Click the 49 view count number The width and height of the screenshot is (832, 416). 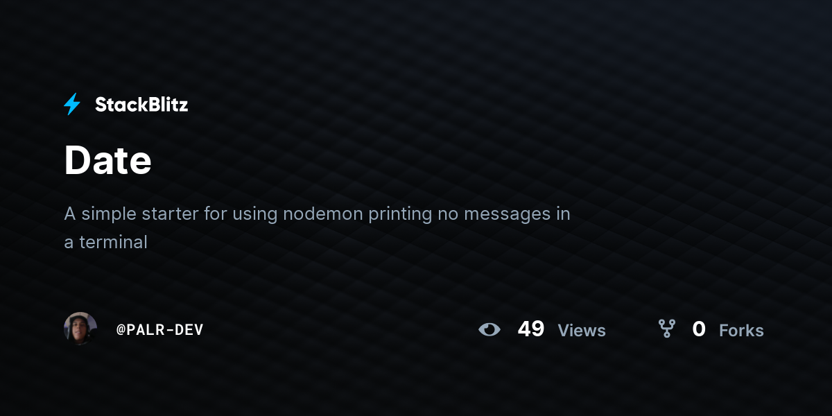531,329
